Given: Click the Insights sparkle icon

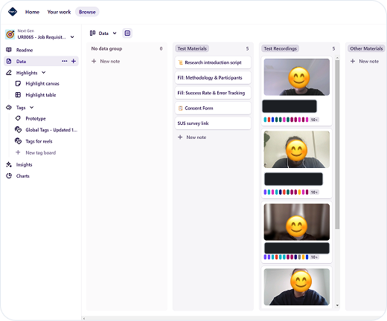Looking at the screenshot, I should (x=9, y=164).
